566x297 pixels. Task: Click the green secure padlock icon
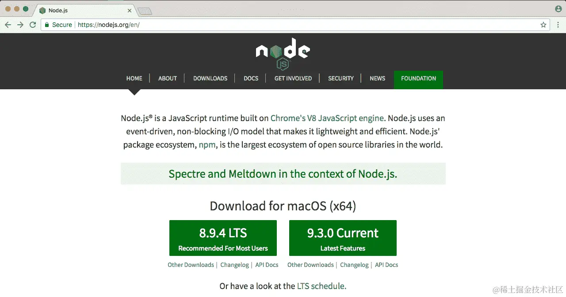[46, 25]
